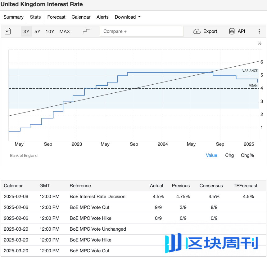This screenshot has height=257, width=267.
Task: Open the calendar date range icon
Action: [x=8, y=31]
